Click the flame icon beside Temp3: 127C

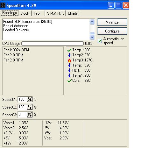(x=69, y=60)
